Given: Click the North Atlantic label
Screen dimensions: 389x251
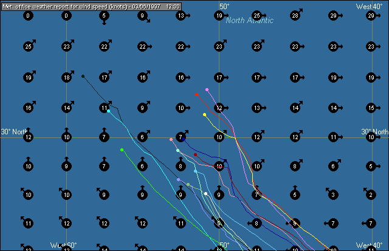Looking at the screenshot, I should click(x=250, y=20).
